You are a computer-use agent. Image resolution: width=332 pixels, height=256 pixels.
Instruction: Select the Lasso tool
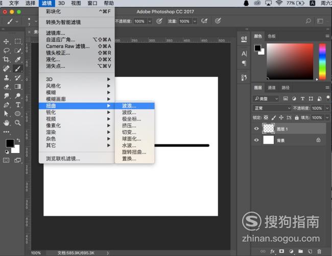pyautogui.click(x=6, y=50)
